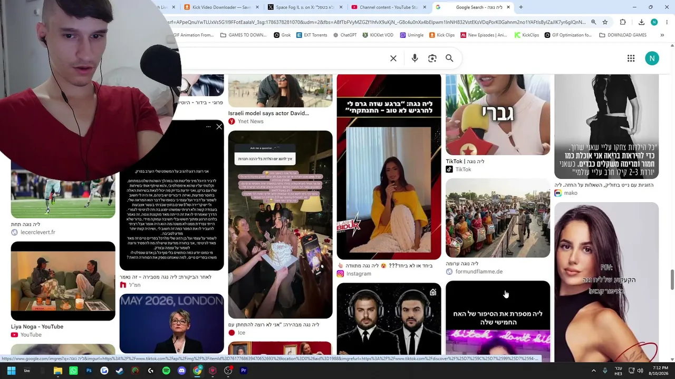675x379 pixels.
Task: Open the formundflamme.de crowd image
Action: 498,218
